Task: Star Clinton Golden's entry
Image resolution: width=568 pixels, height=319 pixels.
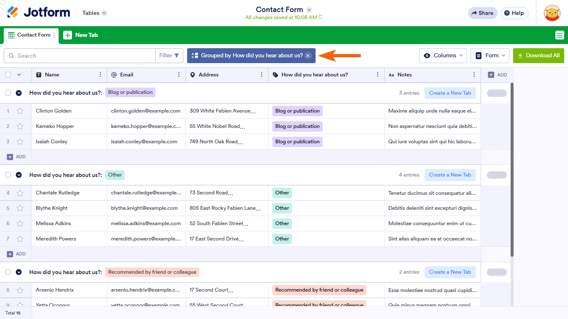Action: point(20,111)
